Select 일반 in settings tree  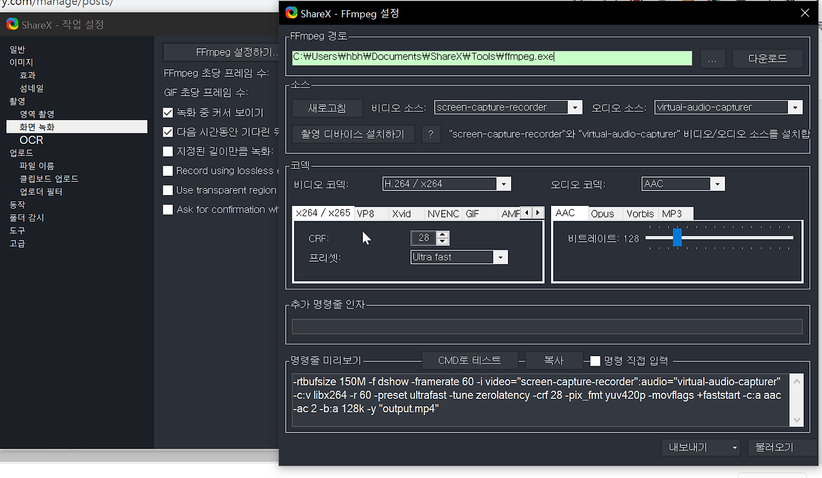tap(17, 49)
